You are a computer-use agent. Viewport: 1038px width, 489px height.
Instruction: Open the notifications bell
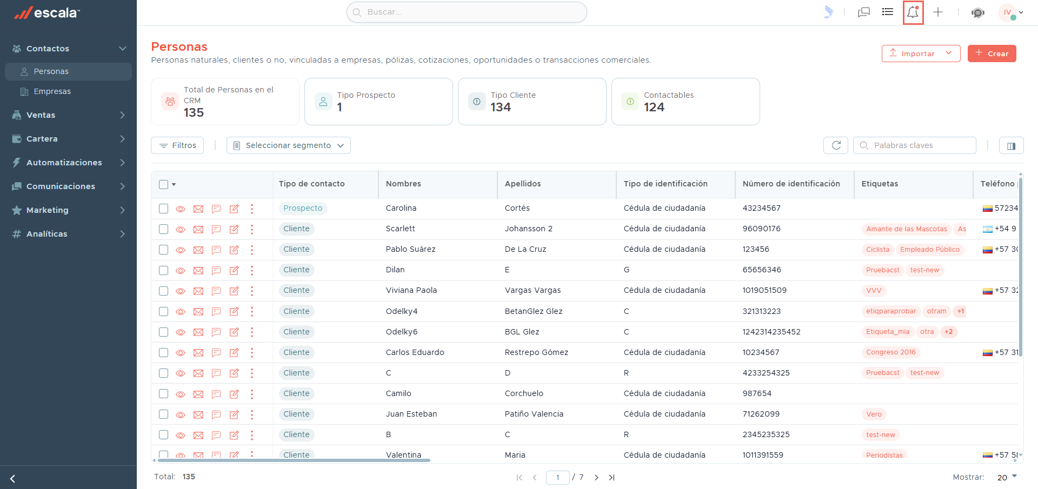913,12
